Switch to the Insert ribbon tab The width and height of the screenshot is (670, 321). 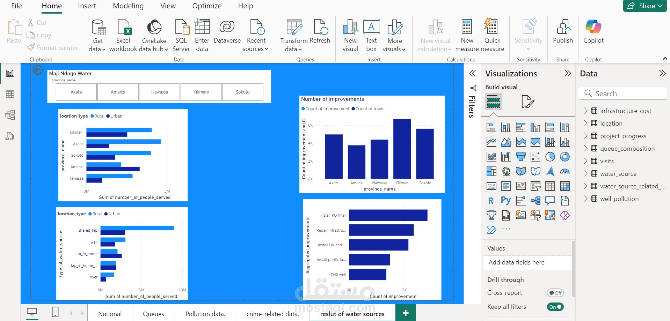click(x=87, y=6)
